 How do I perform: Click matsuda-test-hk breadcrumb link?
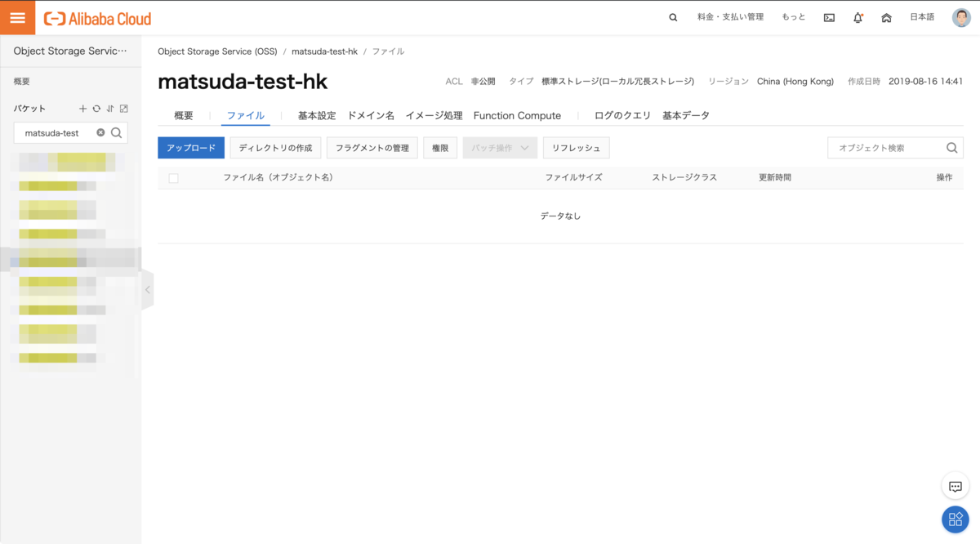(x=324, y=51)
